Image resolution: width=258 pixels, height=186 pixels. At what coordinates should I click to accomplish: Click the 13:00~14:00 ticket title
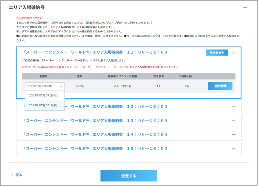pyautogui.click(x=95, y=121)
